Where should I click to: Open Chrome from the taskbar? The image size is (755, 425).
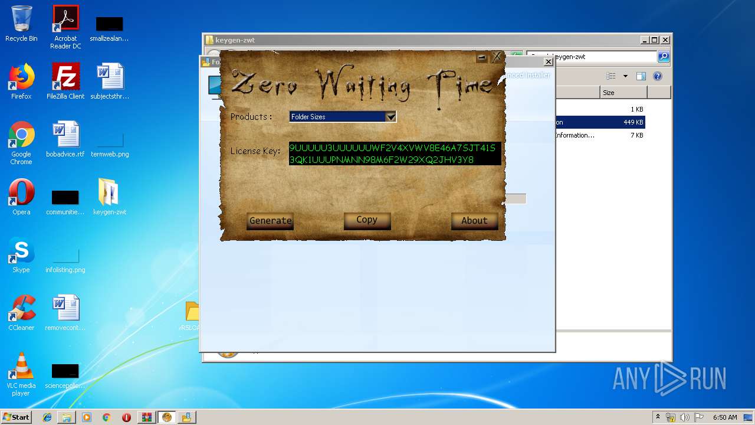[x=106, y=417]
